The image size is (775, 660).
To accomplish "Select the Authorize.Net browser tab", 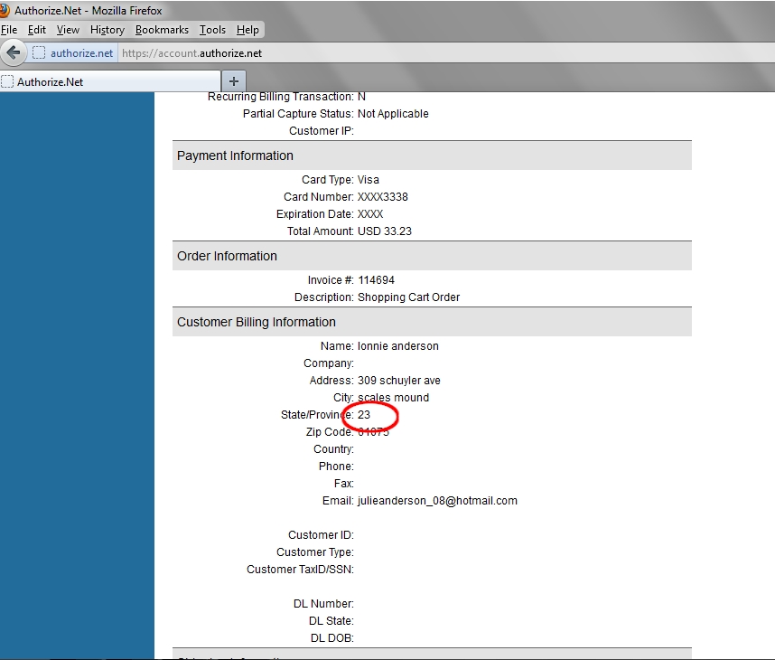I will [109, 81].
